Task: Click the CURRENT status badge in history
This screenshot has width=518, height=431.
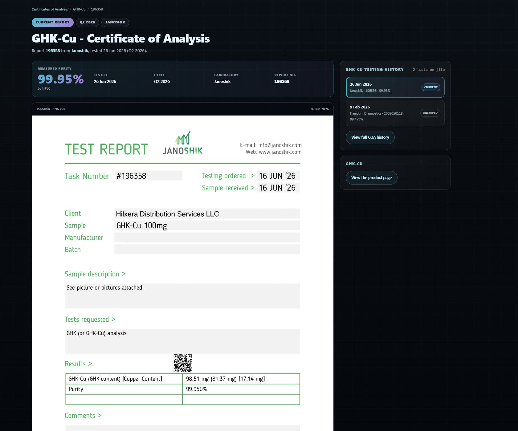Action: tap(431, 87)
